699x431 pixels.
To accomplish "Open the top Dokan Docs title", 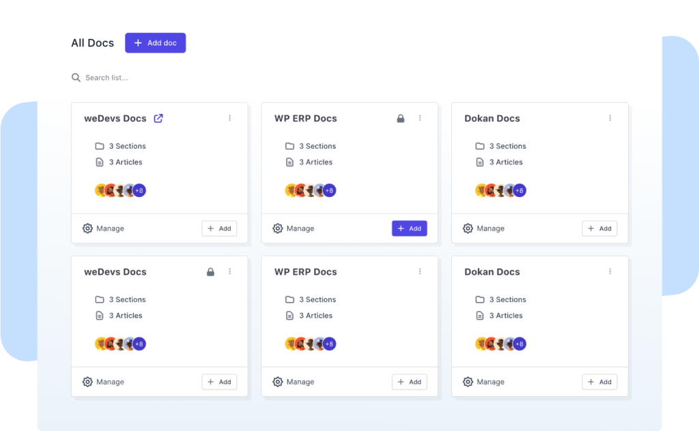I will point(491,119).
